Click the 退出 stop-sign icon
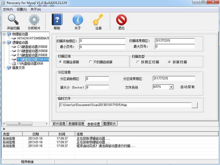Screen dimensions: 220x165 click(121, 20)
